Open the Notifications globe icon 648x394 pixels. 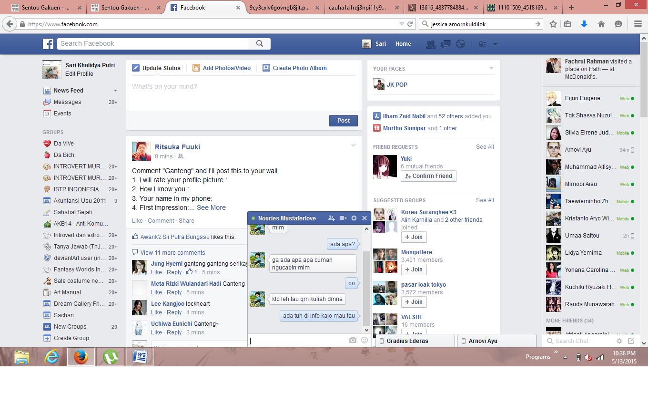(460, 44)
